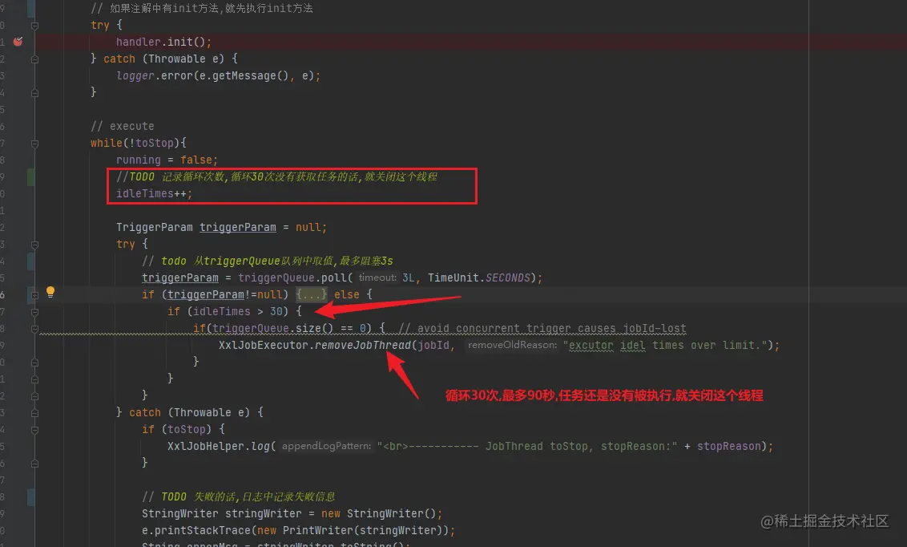Open the yellow lightbulb intention actions
The height and width of the screenshot is (547, 907).
tap(50, 292)
